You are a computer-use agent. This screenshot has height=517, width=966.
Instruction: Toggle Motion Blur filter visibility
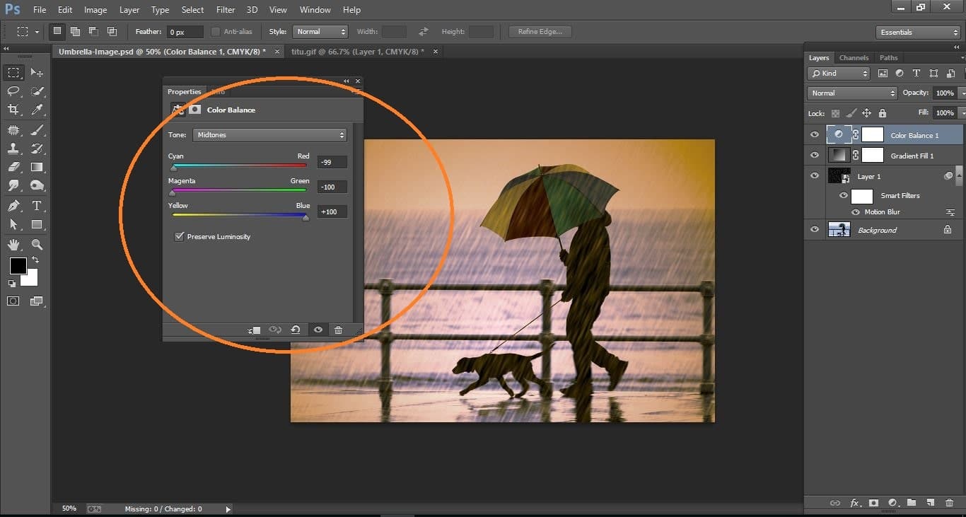tap(855, 211)
